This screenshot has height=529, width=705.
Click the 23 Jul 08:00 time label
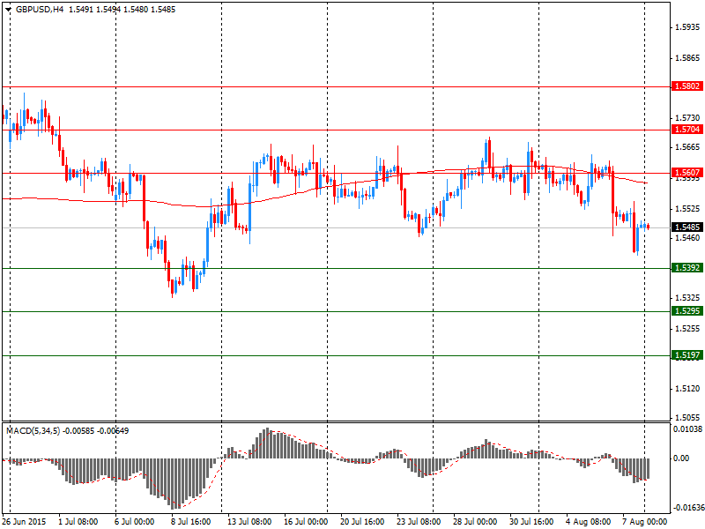coord(419,522)
